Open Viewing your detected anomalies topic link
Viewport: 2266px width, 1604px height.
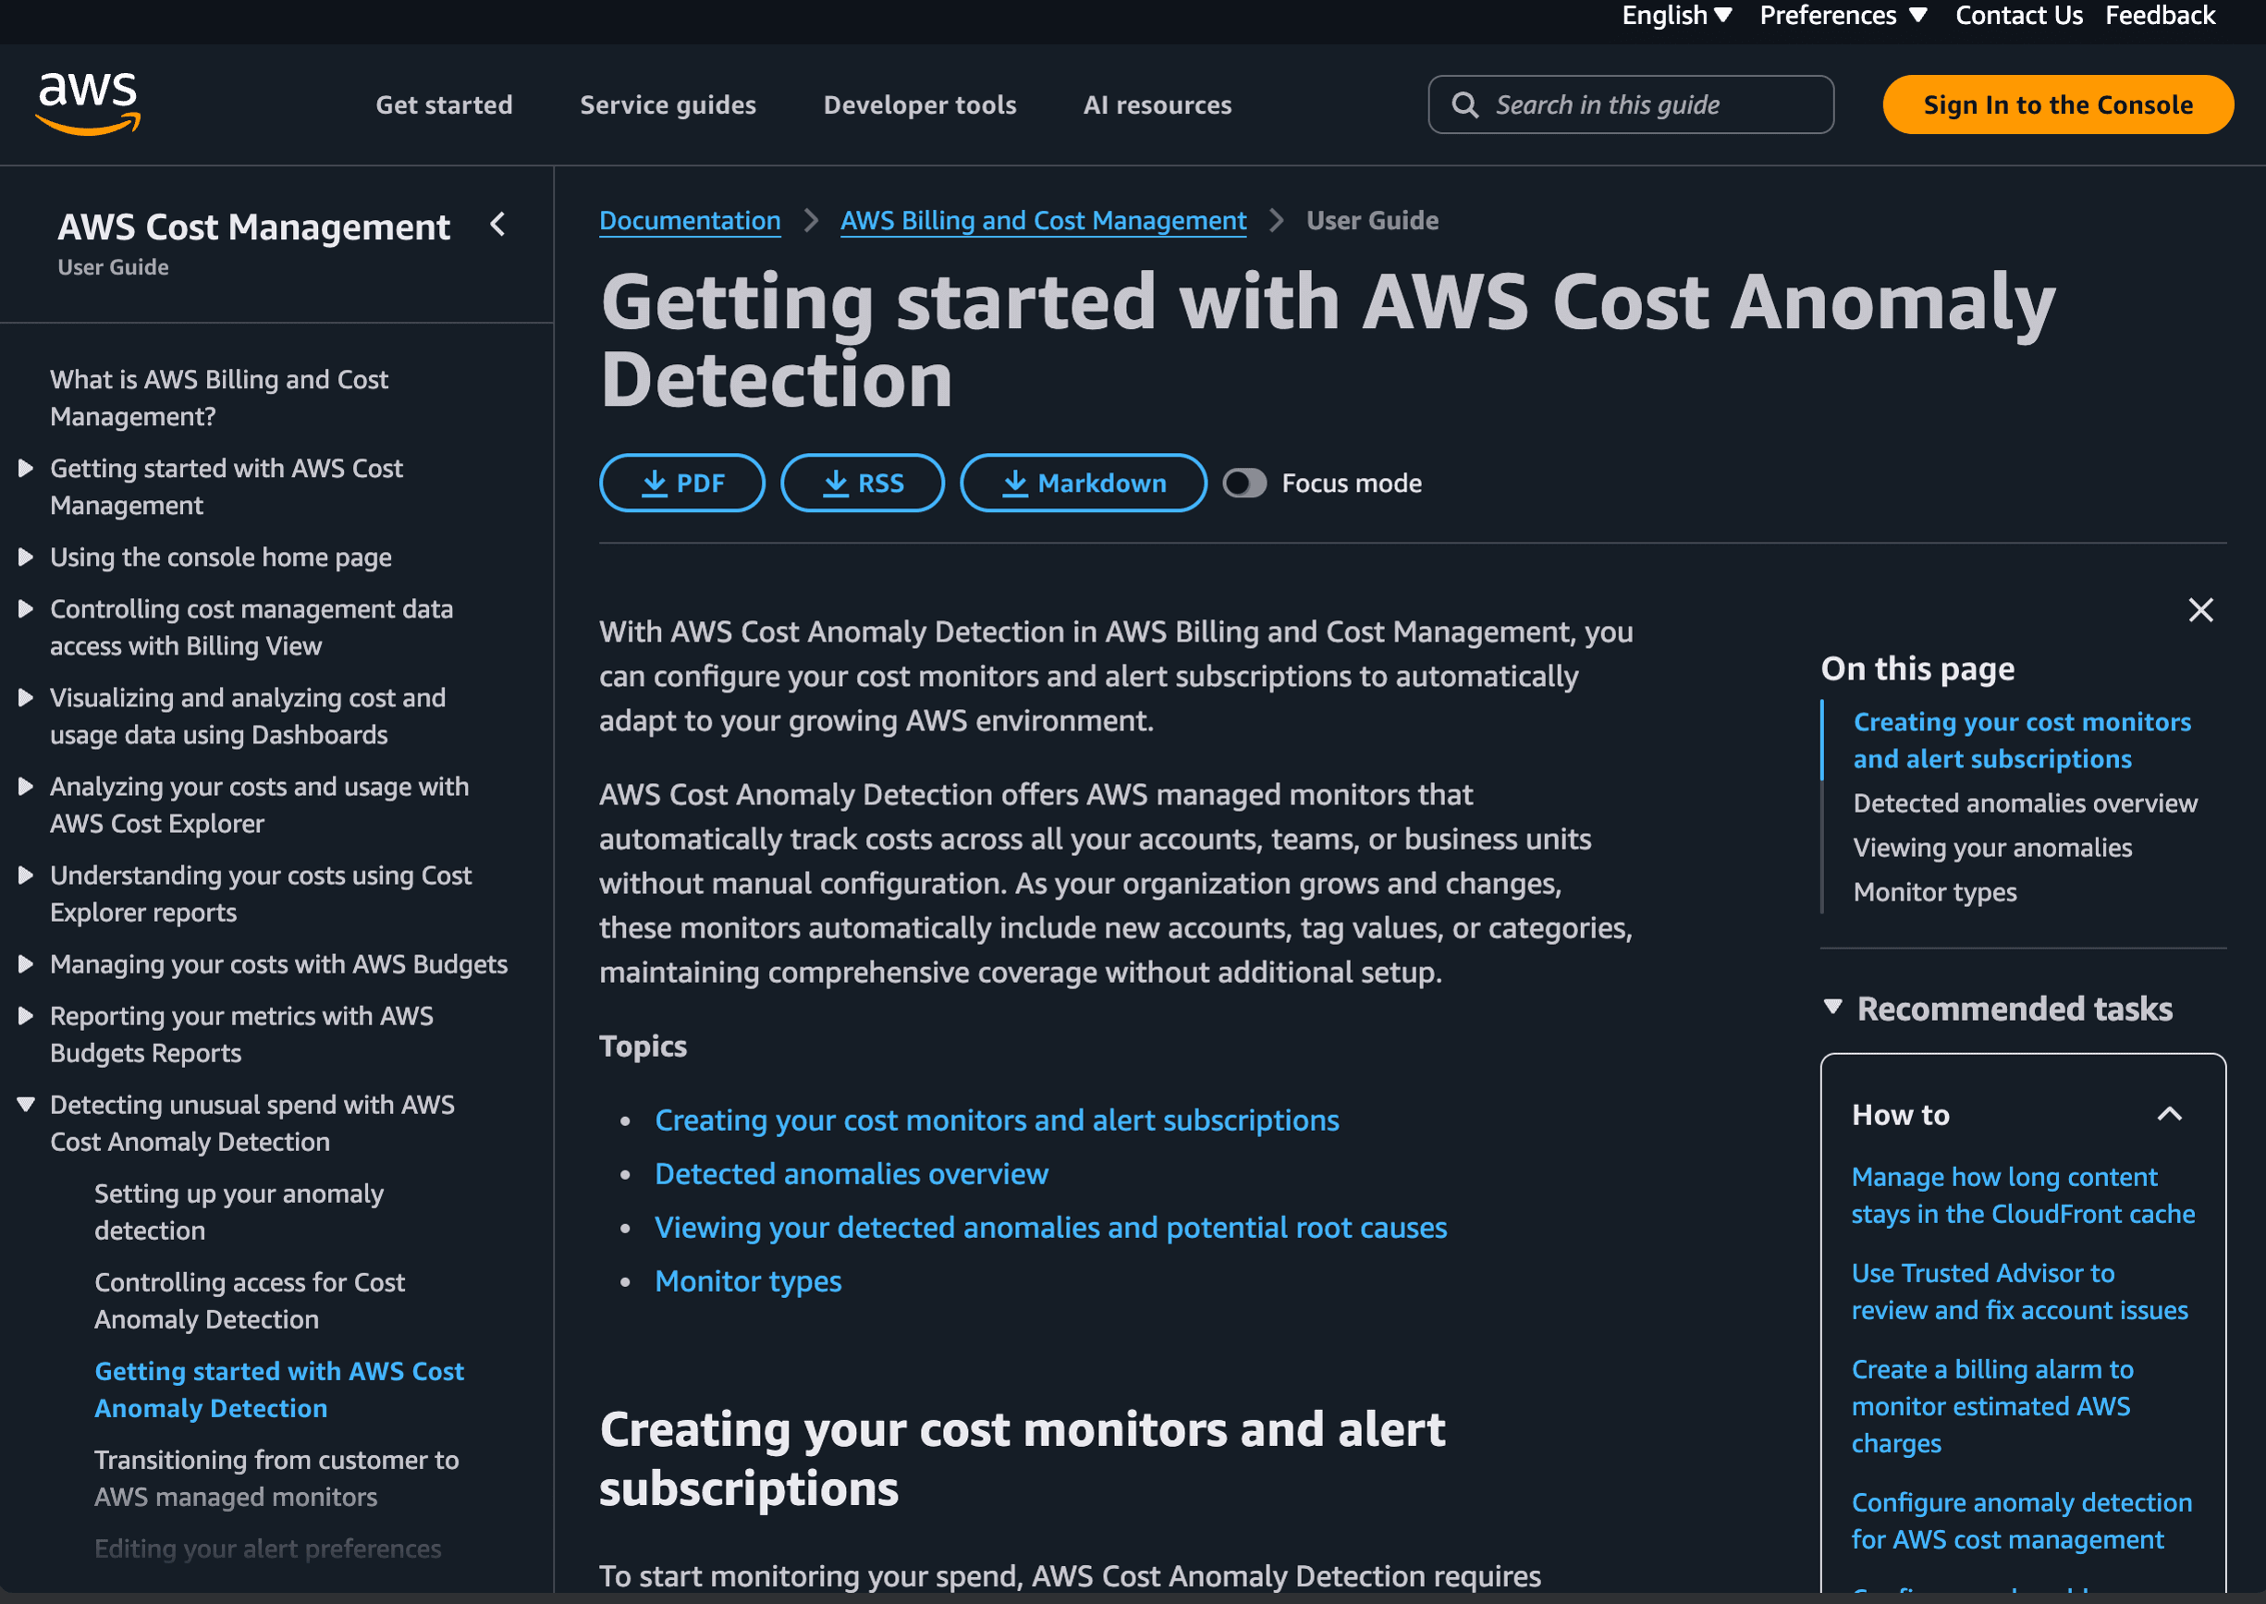(1051, 1228)
